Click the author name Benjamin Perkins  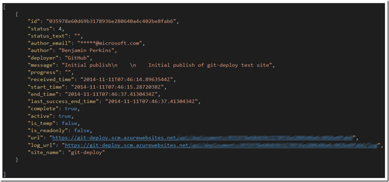coord(88,51)
